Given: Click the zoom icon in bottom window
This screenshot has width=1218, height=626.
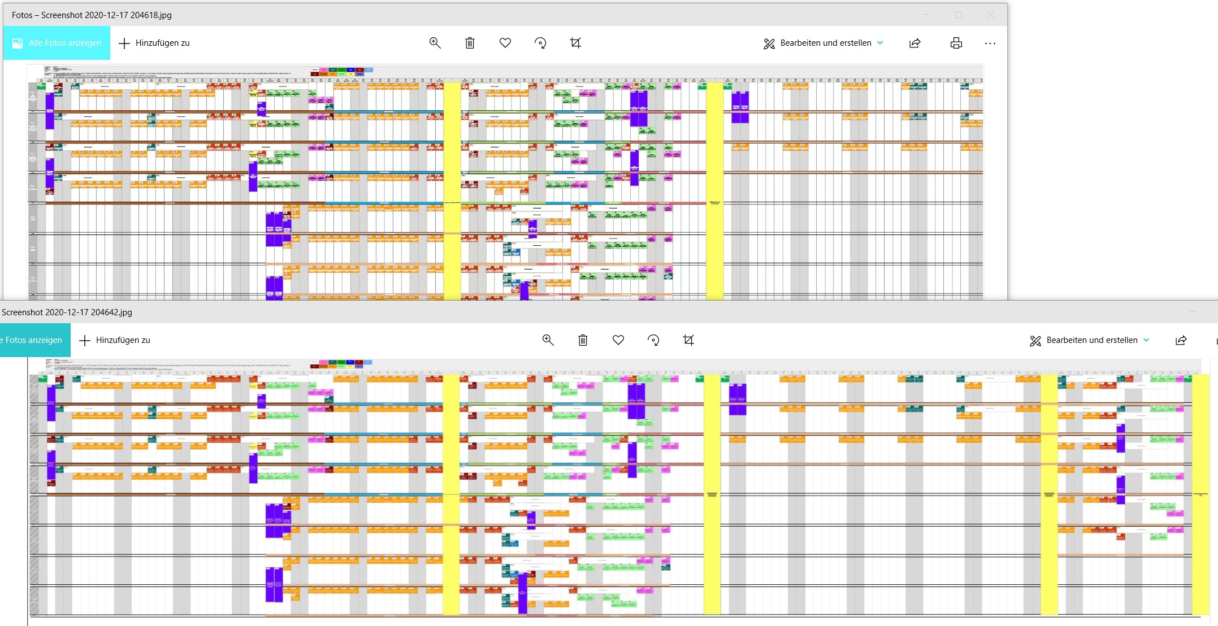Looking at the screenshot, I should pos(548,340).
